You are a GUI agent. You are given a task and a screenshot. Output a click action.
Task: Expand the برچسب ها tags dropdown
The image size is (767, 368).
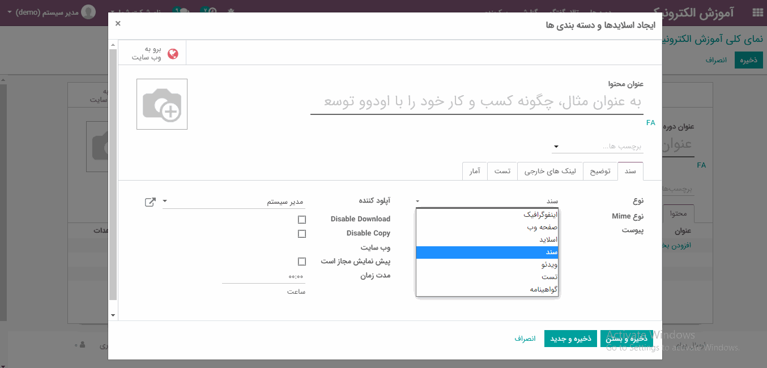click(556, 147)
